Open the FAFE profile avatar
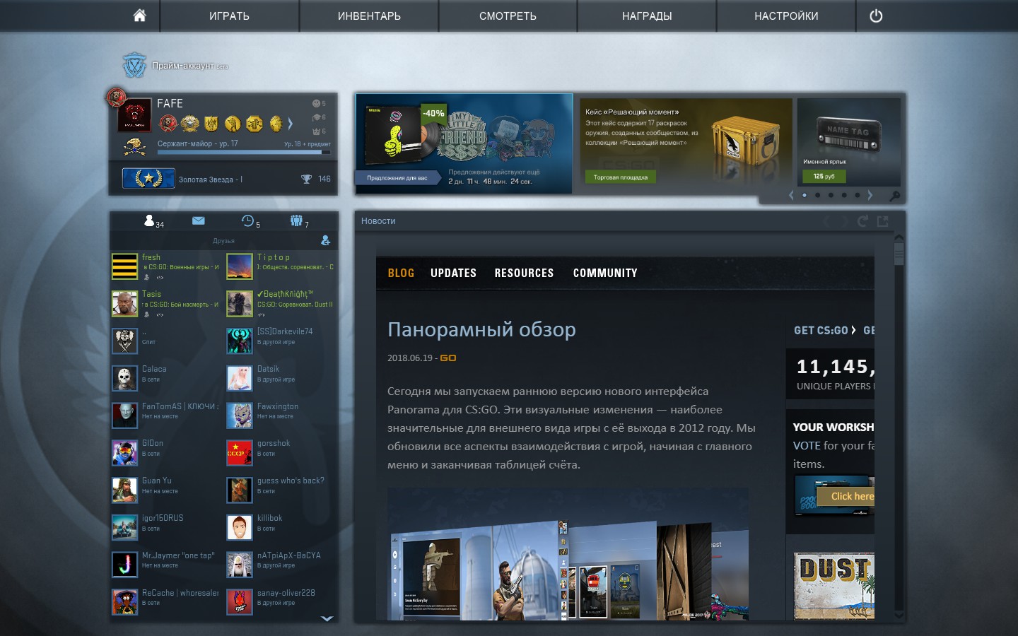Viewport: 1018px width, 636px height. point(134,115)
